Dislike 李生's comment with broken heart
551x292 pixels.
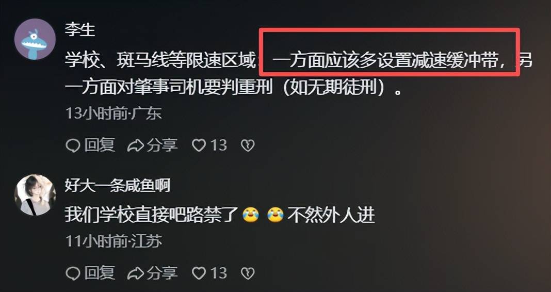pos(248,145)
